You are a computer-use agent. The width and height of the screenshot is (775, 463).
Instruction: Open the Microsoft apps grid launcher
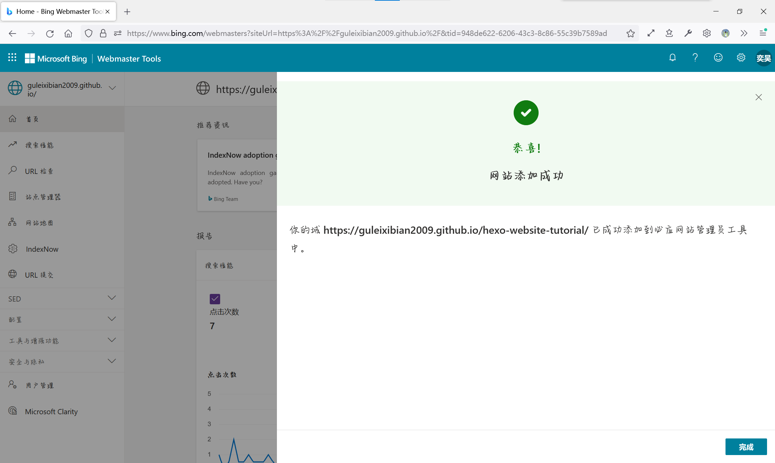(12, 58)
